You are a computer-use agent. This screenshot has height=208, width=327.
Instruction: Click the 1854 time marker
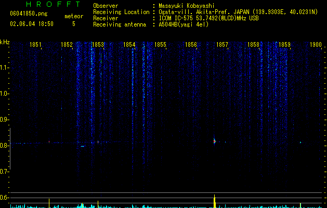[x=129, y=45]
